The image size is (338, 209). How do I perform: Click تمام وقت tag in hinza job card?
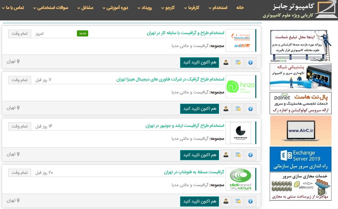[19, 80]
